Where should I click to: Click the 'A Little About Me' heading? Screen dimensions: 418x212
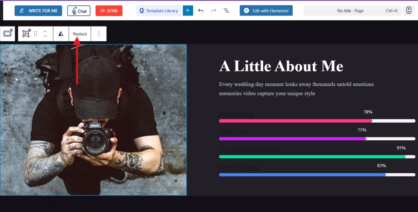[281, 66]
